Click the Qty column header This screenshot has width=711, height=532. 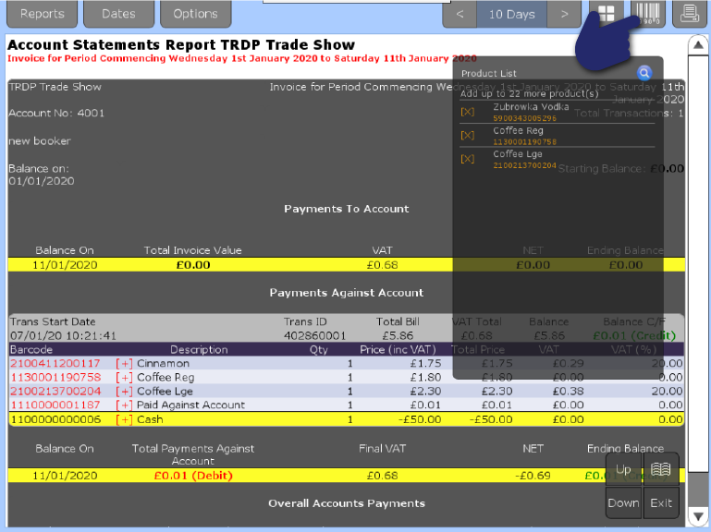click(x=318, y=349)
